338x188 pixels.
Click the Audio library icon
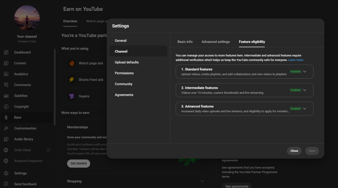[x=6, y=139]
